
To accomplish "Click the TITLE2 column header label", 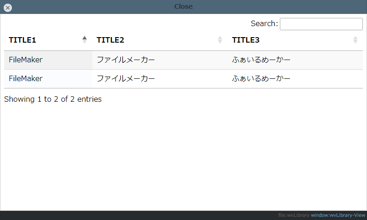I will (x=111, y=40).
